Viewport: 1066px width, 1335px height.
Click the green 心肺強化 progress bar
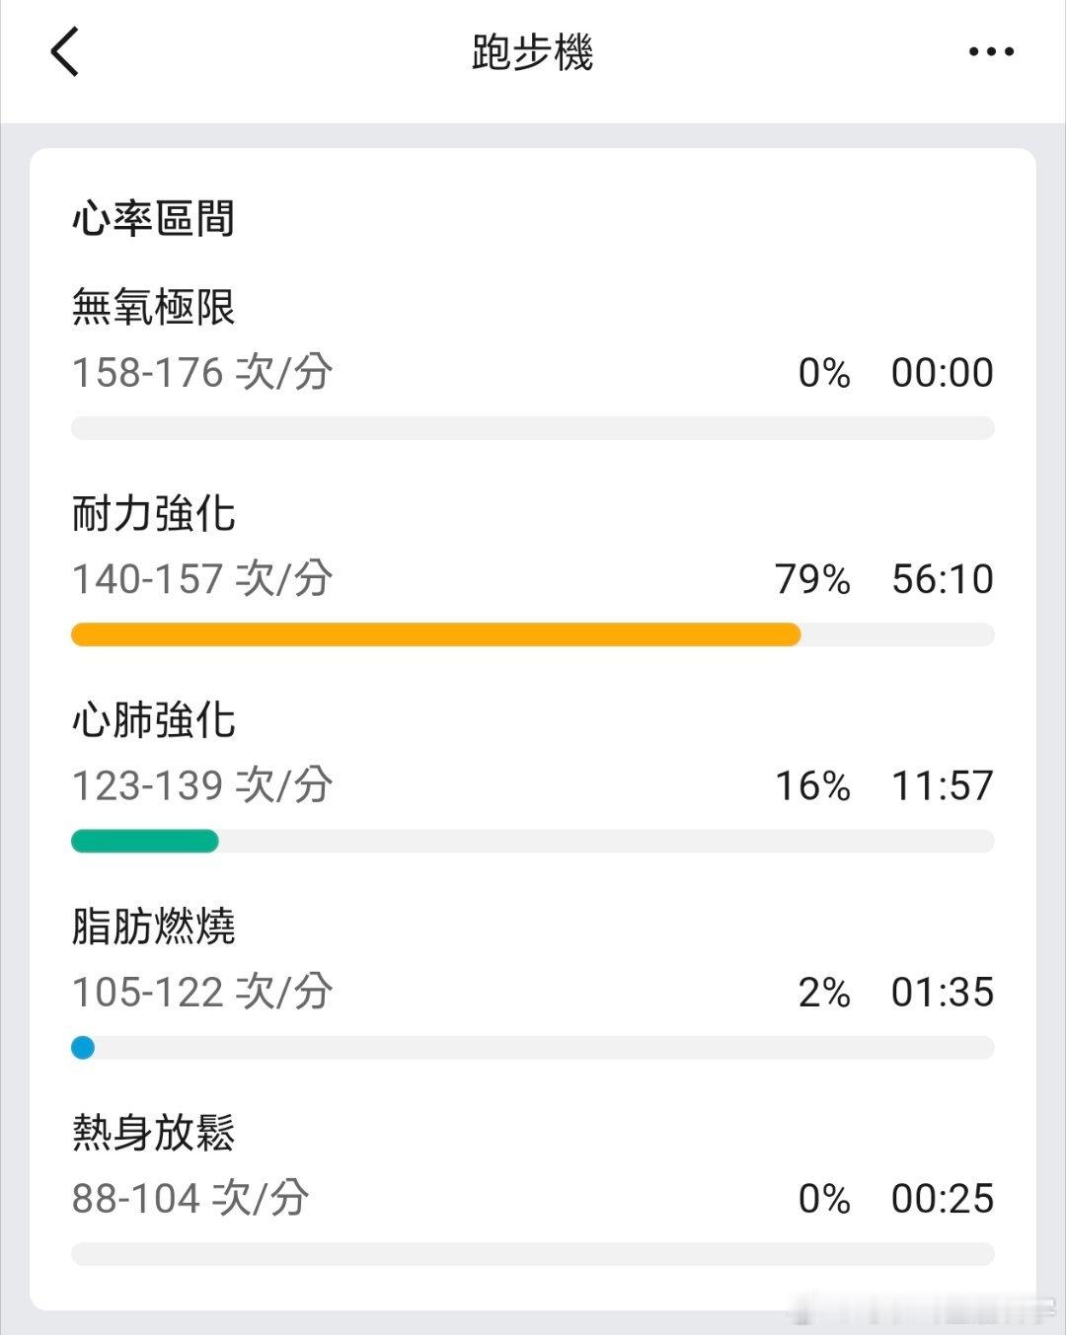pos(145,841)
